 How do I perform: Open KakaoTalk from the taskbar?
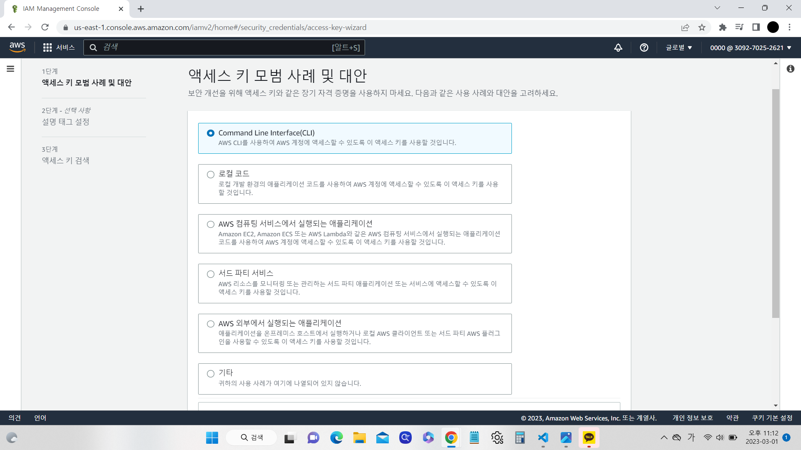point(589,437)
